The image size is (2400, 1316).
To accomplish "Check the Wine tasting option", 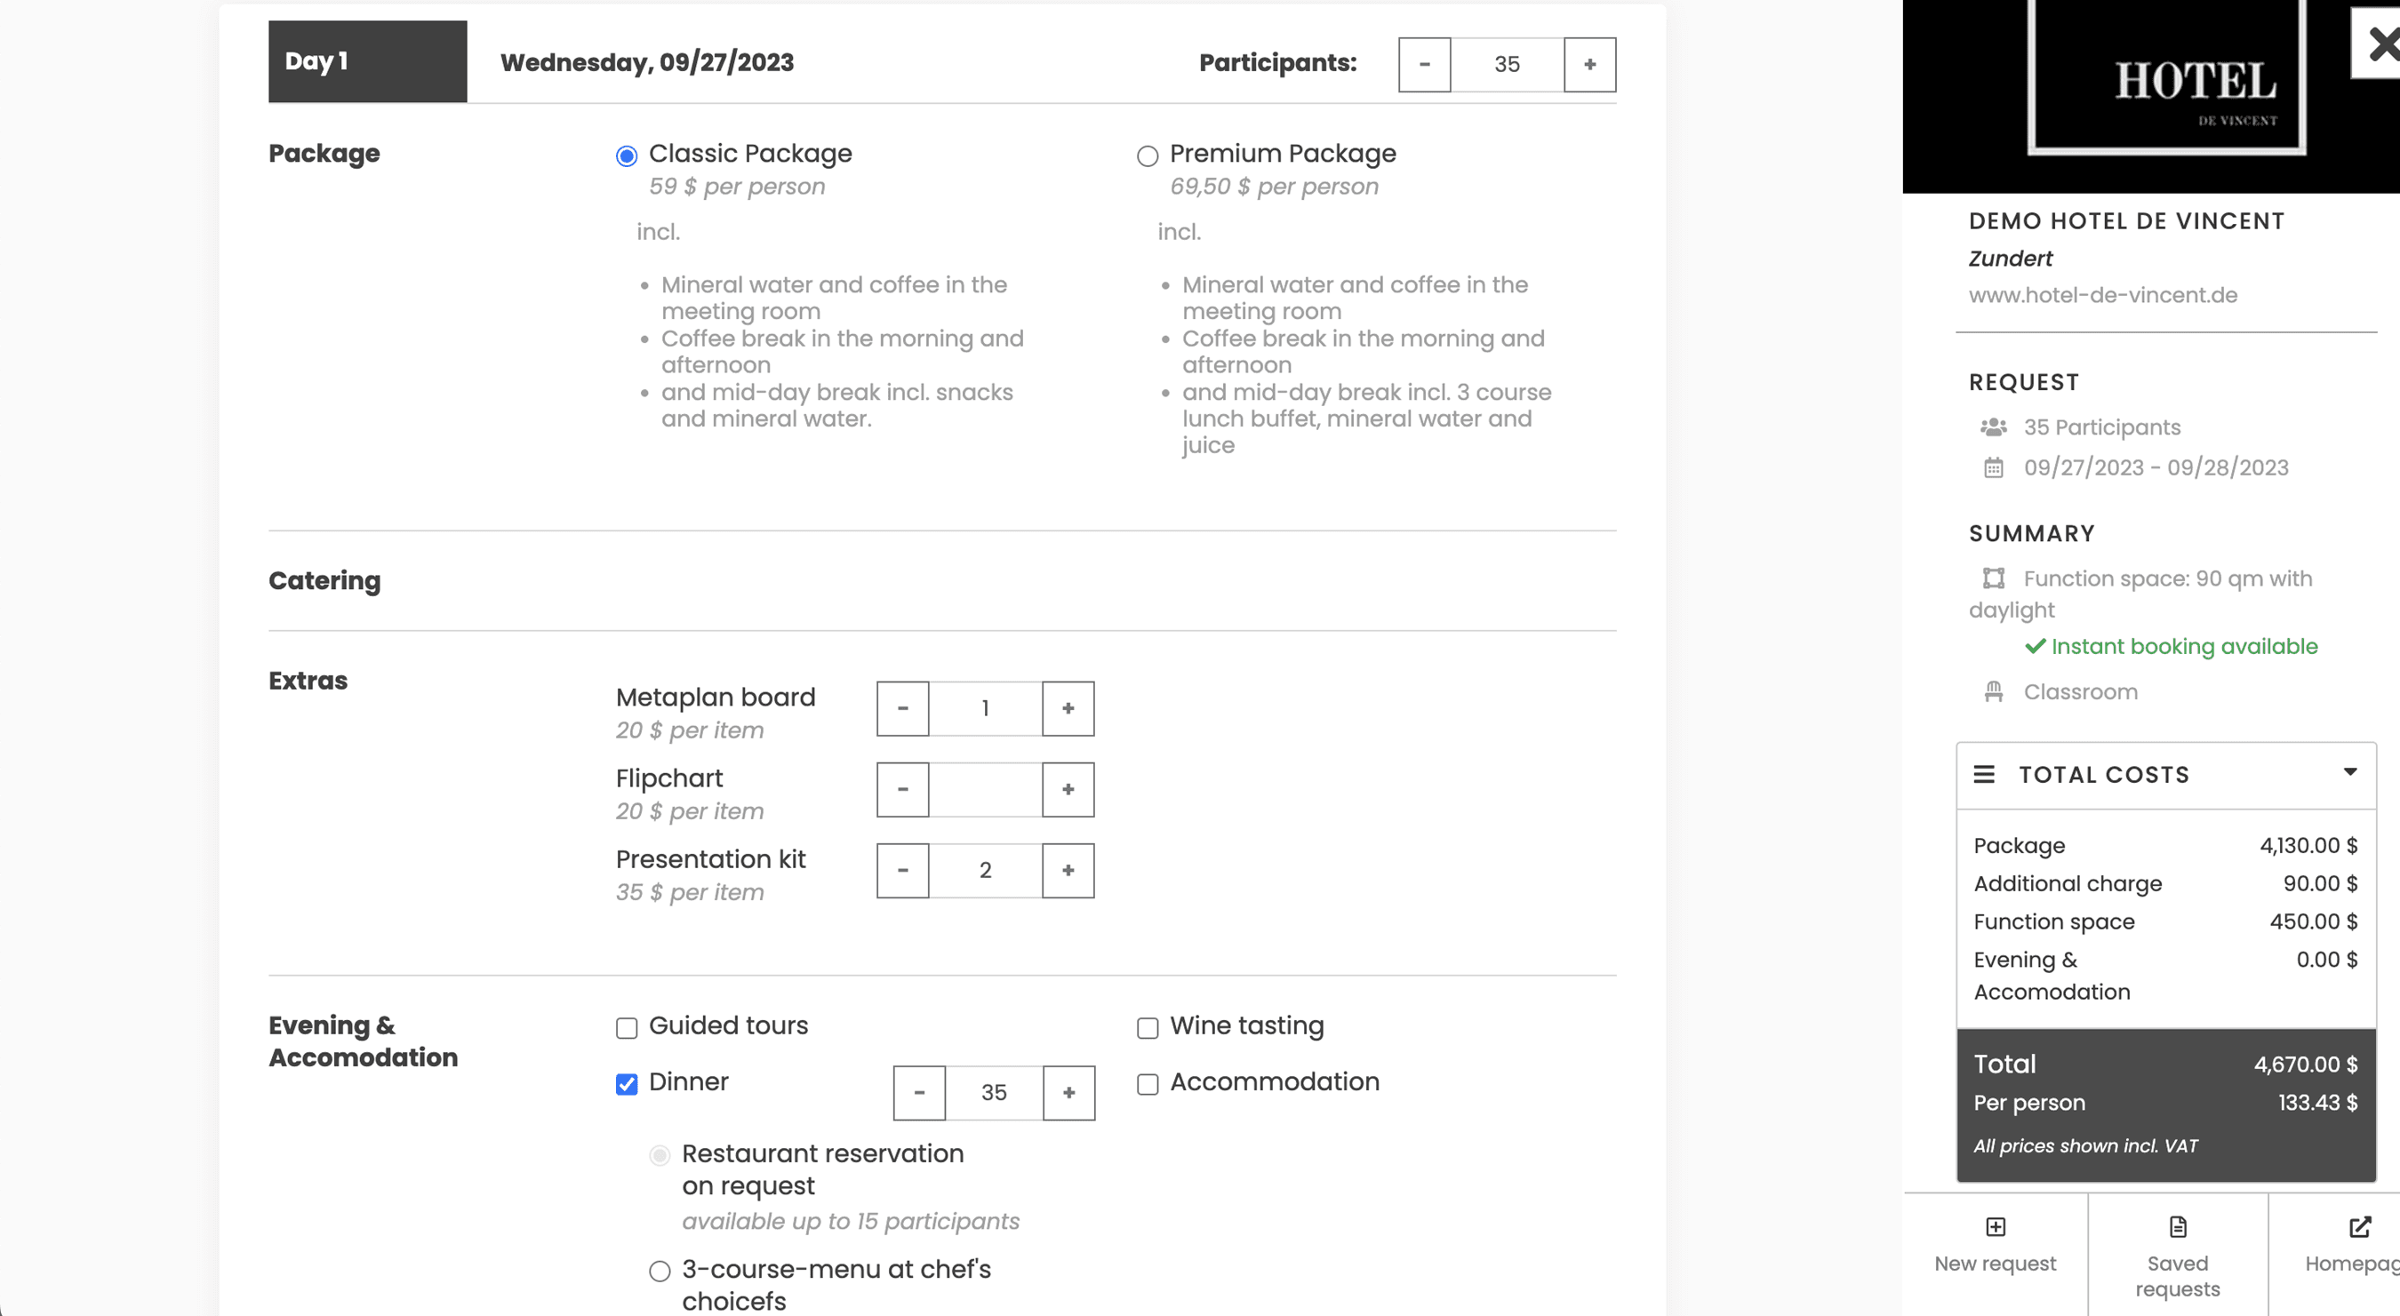I will [x=1147, y=1028].
